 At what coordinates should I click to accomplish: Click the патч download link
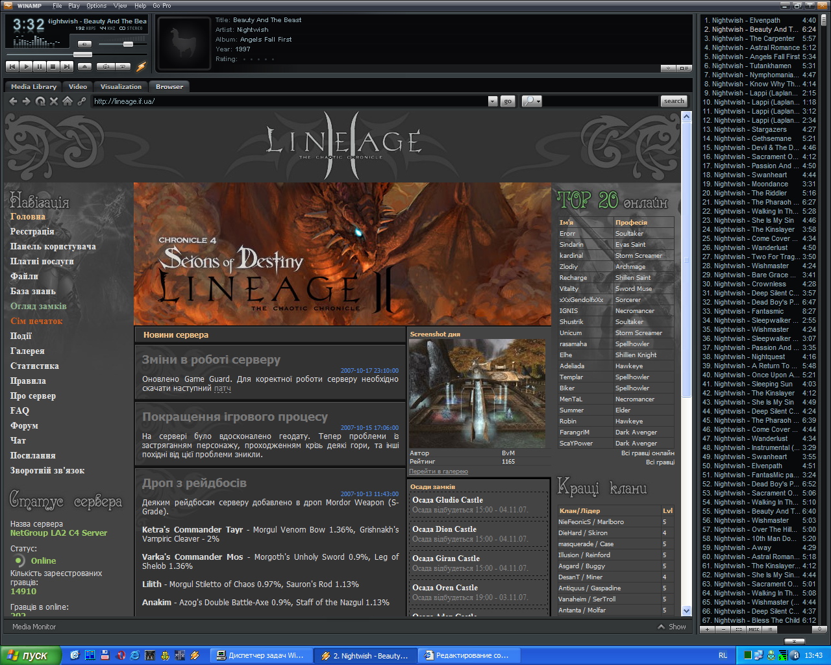coord(222,388)
